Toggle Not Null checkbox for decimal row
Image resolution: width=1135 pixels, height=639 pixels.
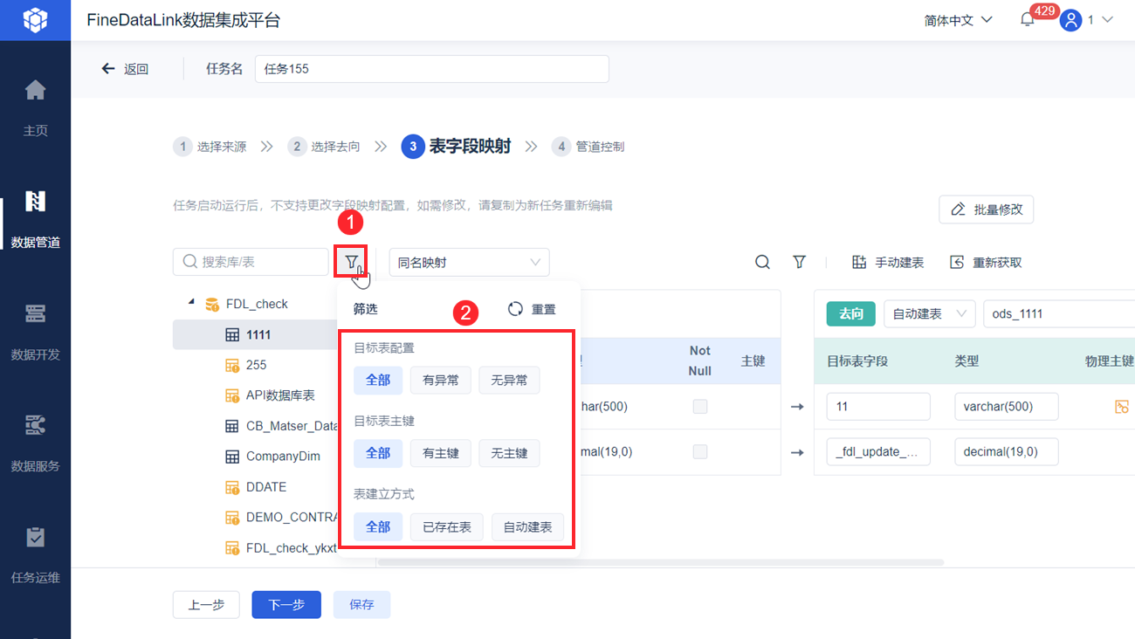tap(699, 451)
